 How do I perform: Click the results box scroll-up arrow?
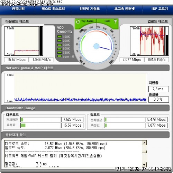[x=144, y=143]
